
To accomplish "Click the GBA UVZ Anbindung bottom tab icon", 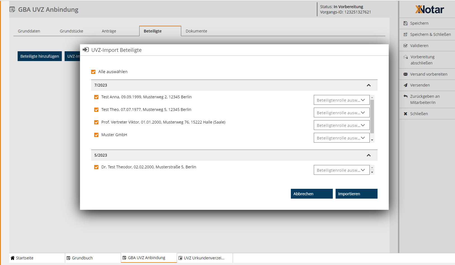I will click(x=124, y=258).
